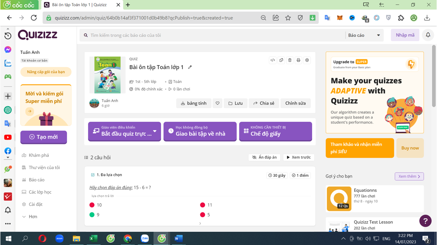Edit quiz title with pencil icon
Image resolution: width=437 pixels, height=245 pixels.
[x=190, y=67]
